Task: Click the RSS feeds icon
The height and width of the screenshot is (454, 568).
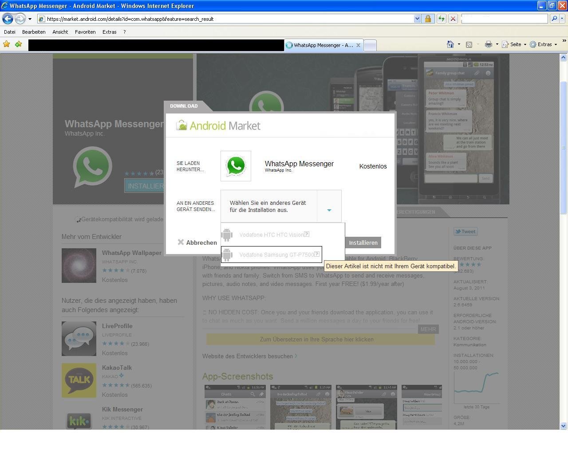Action: click(x=469, y=44)
